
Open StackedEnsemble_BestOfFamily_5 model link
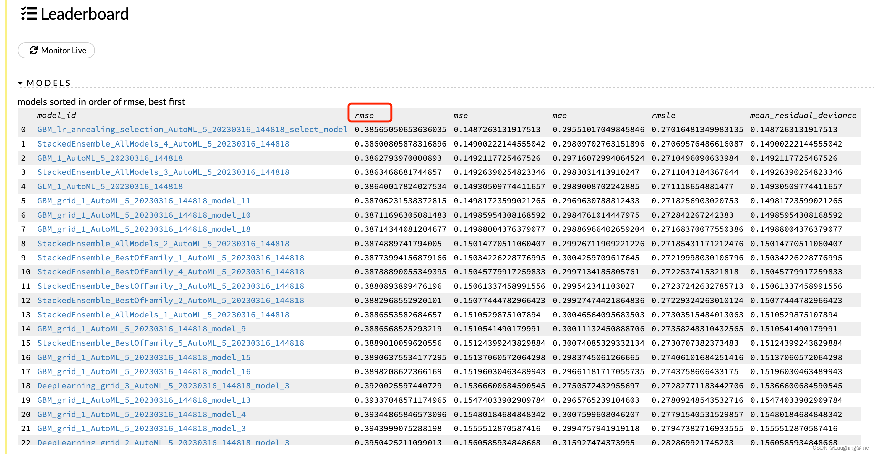pyautogui.click(x=170, y=343)
